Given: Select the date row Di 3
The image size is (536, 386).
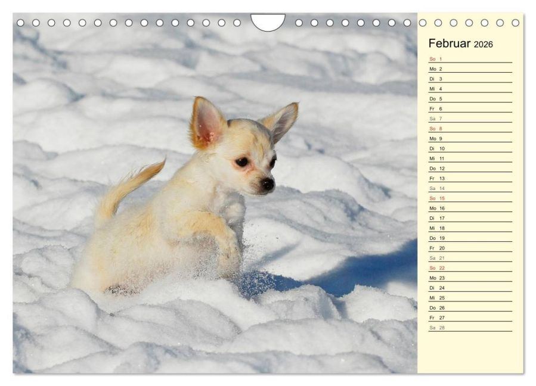Looking at the screenshot, I should [470, 79].
